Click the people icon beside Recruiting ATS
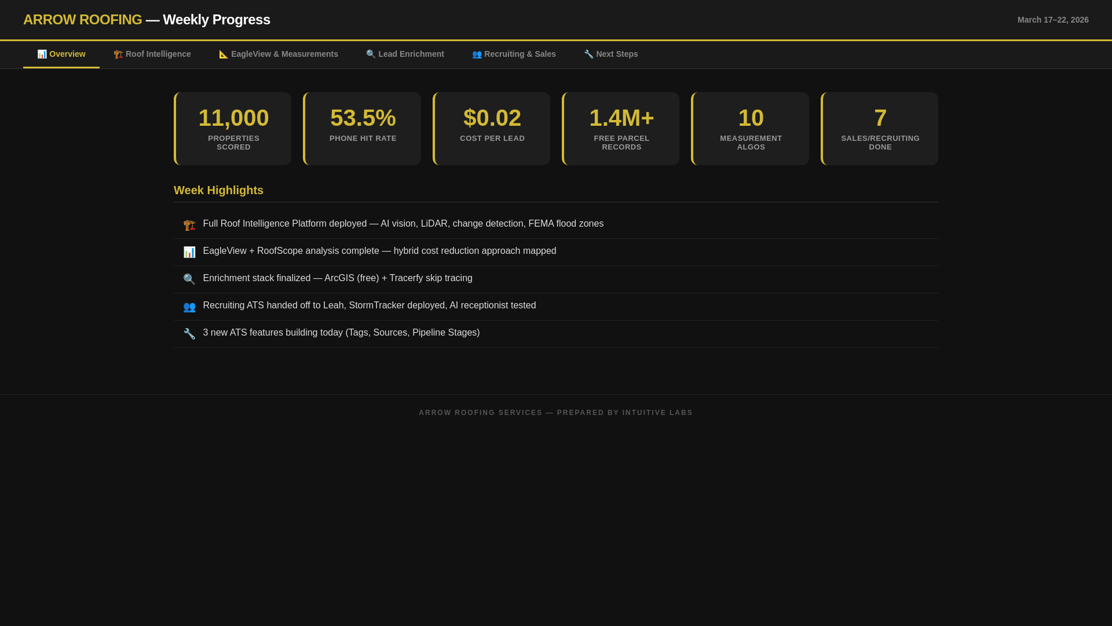The image size is (1112, 626). [x=189, y=307]
